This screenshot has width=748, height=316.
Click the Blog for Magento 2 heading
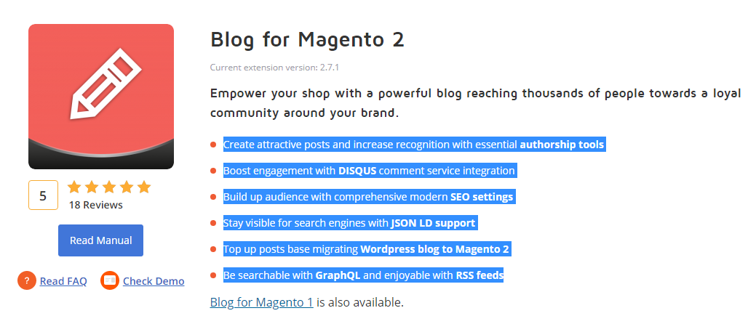click(x=307, y=39)
